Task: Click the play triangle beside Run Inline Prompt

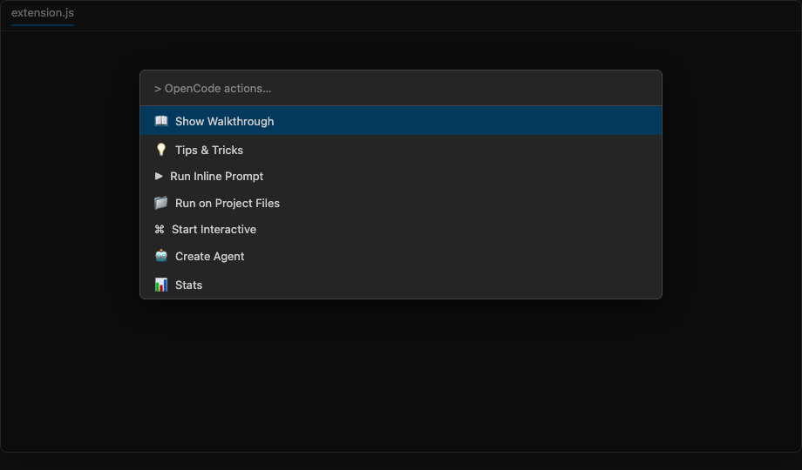Action: (159, 176)
